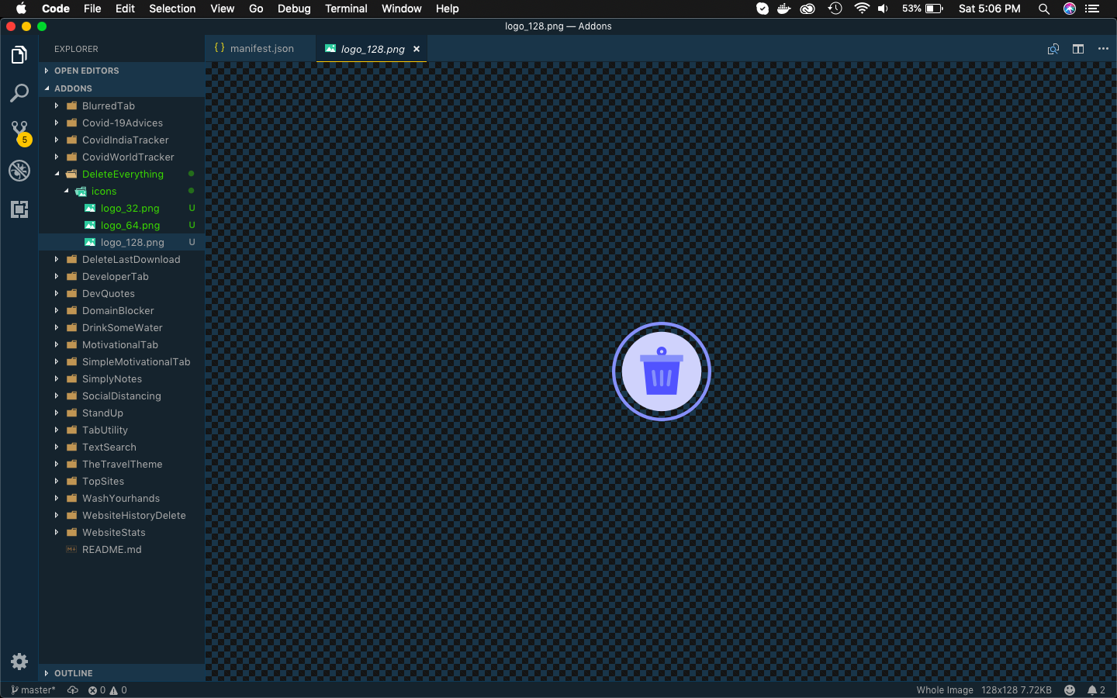This screenshot has width=1117, height=698.
Task: Open README.md file
Action: point(122,550)
